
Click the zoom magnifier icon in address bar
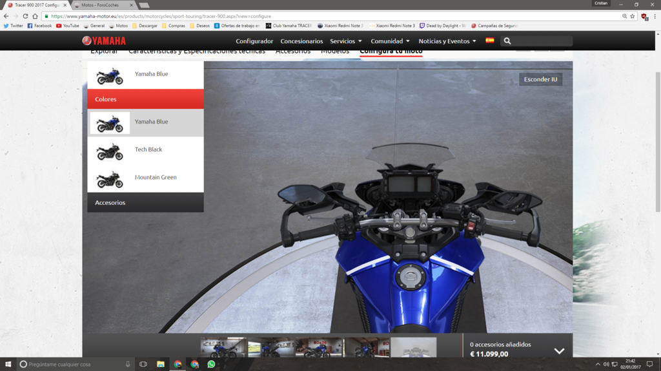(624, 16)
